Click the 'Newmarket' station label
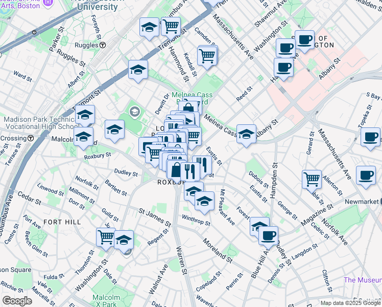 coord(362,202)
